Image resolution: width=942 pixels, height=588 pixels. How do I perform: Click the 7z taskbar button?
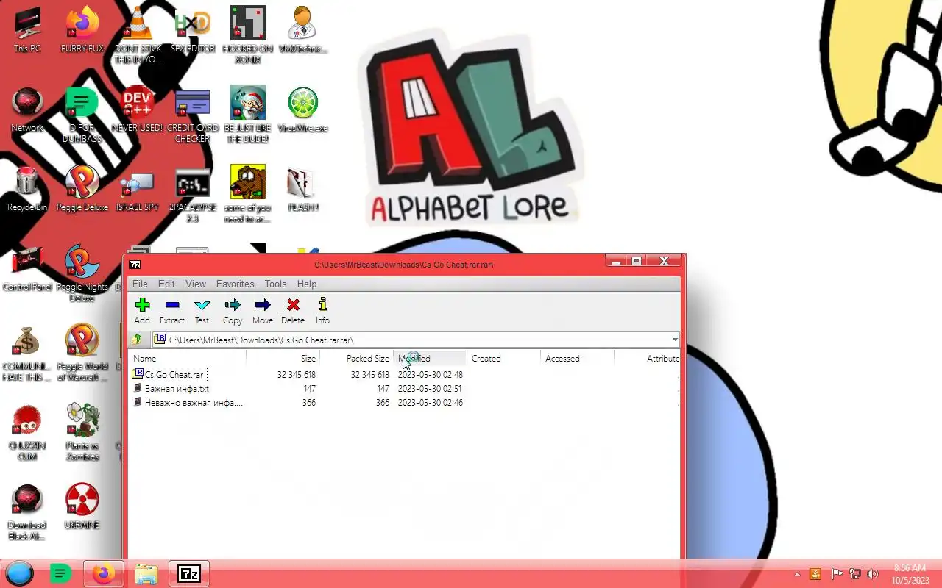[x=189, y=573]
